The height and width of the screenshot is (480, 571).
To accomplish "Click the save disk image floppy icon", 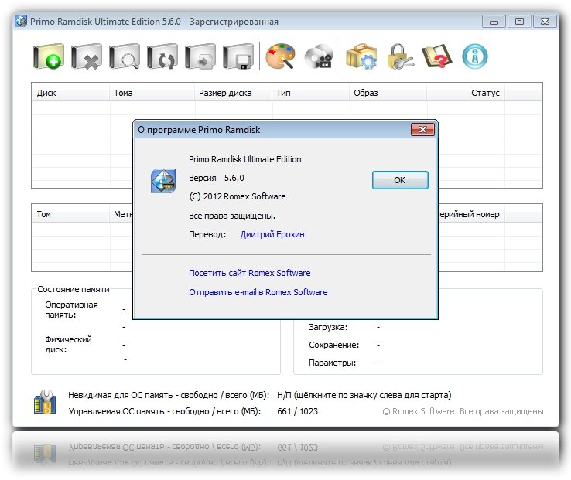I will click(x=238, y=56).
